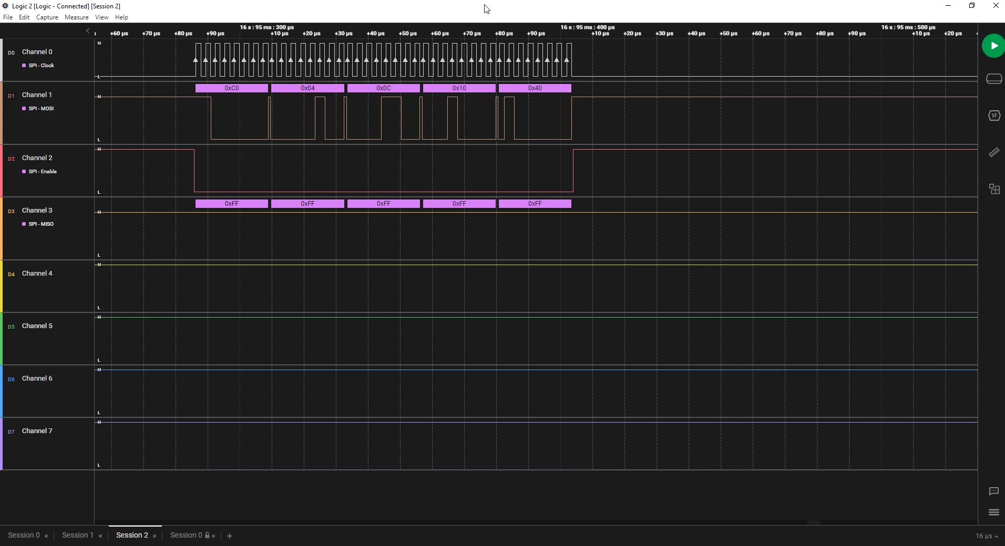Image resolution: width=1005 pixels, height=546 pixels.
Task: Click the D3 channel badge
Action: click(11, 212)
